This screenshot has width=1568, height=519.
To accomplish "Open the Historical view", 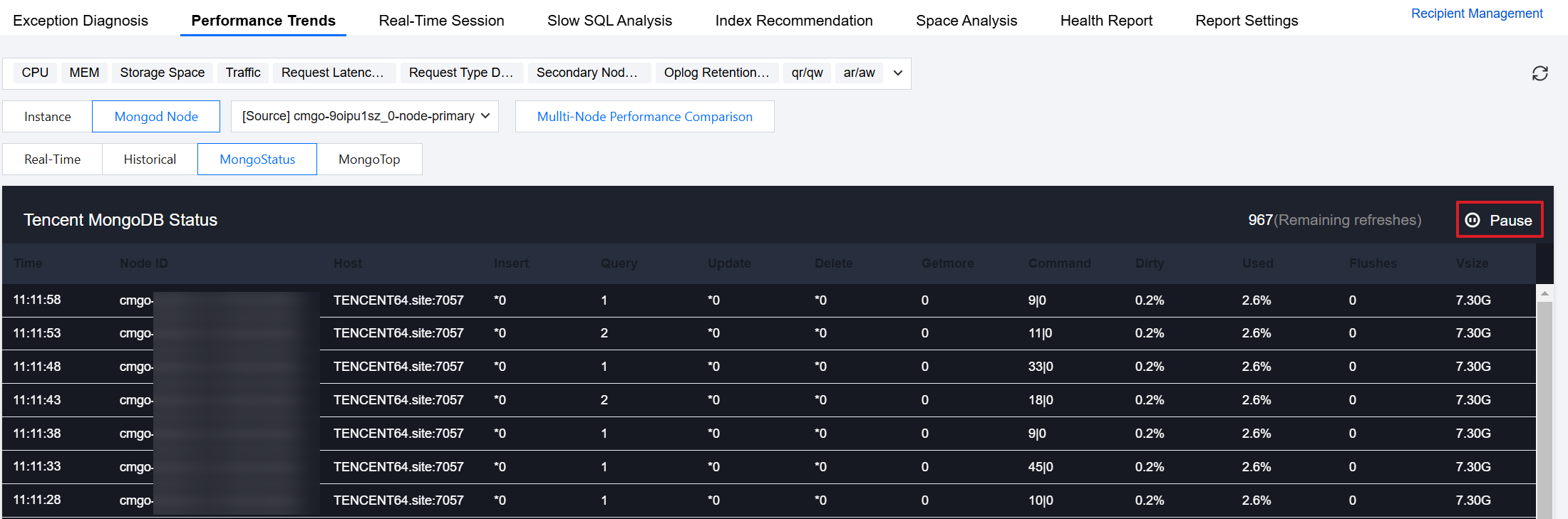I will click(150, 159).
